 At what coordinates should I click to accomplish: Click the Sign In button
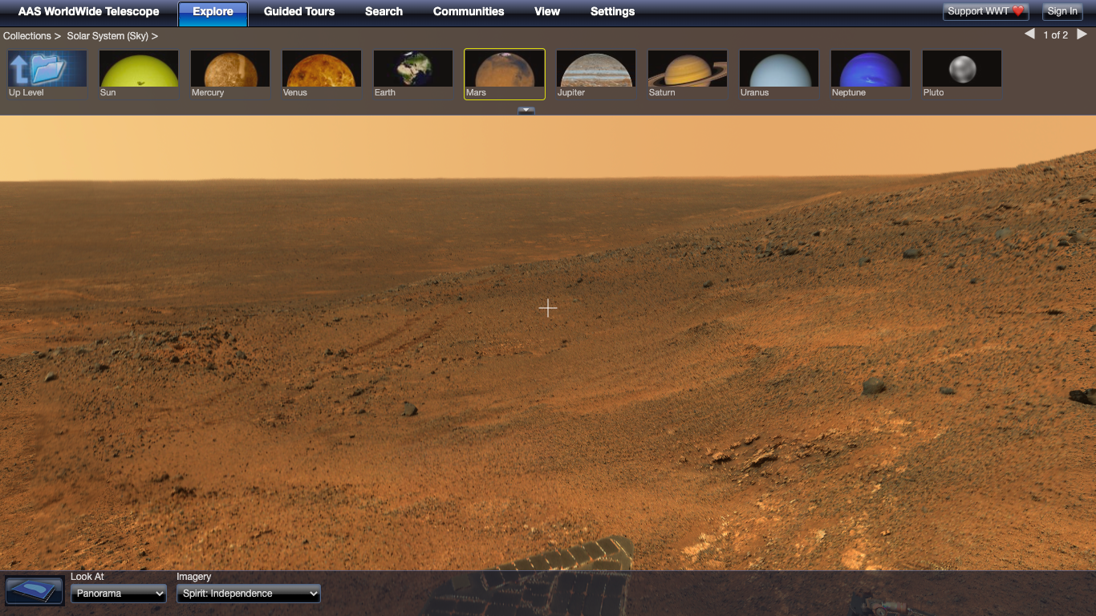click(x=1062, y=11)
